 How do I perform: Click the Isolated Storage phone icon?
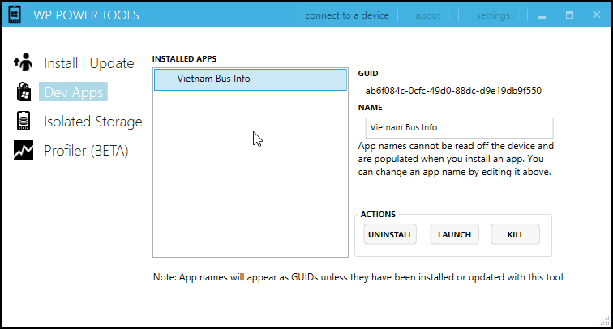click(x=24, y=122)
